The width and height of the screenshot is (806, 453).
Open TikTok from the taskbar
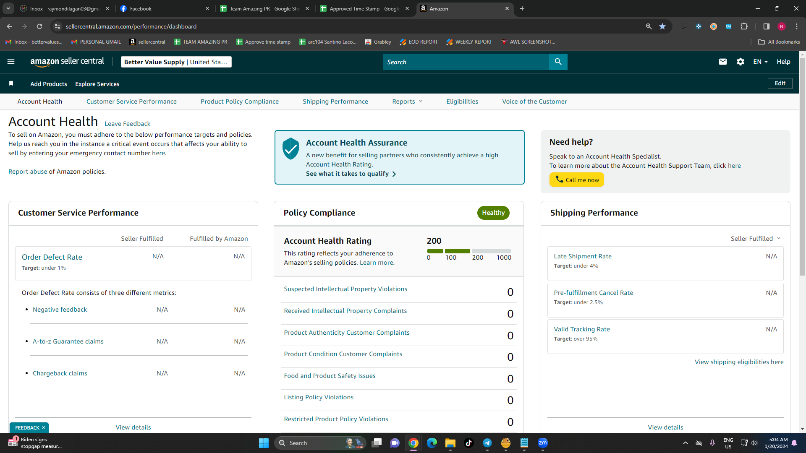click(x=469, y=443)
